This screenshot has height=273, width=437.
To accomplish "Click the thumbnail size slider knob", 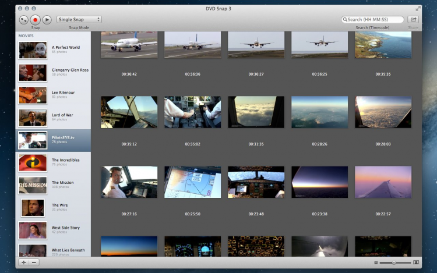I will [394, 263].
